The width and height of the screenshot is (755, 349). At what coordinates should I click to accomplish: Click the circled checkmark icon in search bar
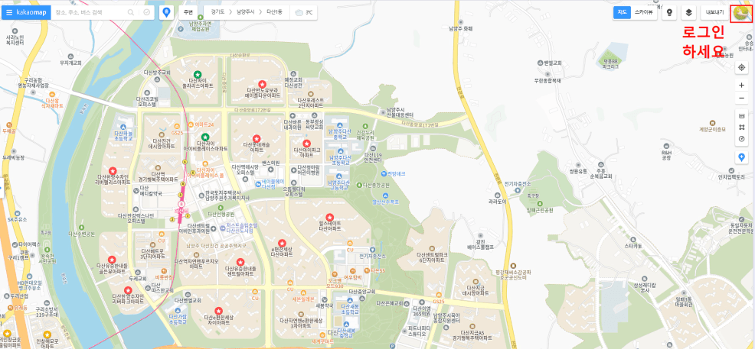click(147, 12)
